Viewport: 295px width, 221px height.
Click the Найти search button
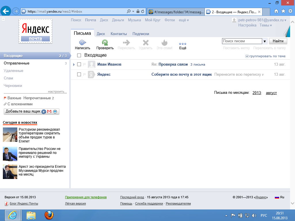click(x=278, y=41)
